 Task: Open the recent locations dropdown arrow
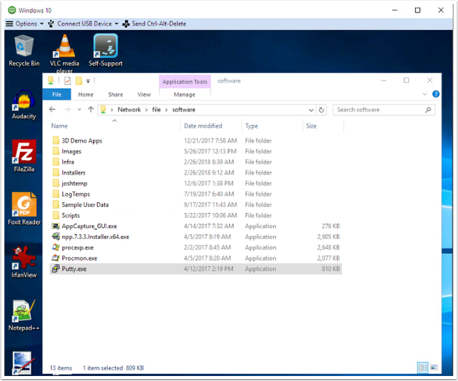pos(79,109)
